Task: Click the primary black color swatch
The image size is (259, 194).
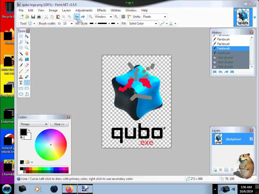Action: (24, 132)
